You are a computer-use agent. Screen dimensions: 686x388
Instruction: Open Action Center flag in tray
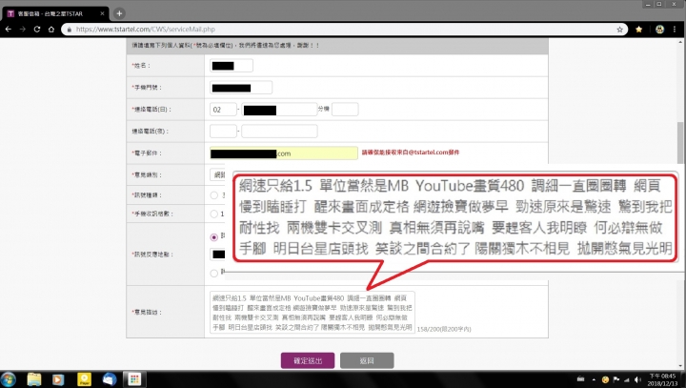(616, 379)
